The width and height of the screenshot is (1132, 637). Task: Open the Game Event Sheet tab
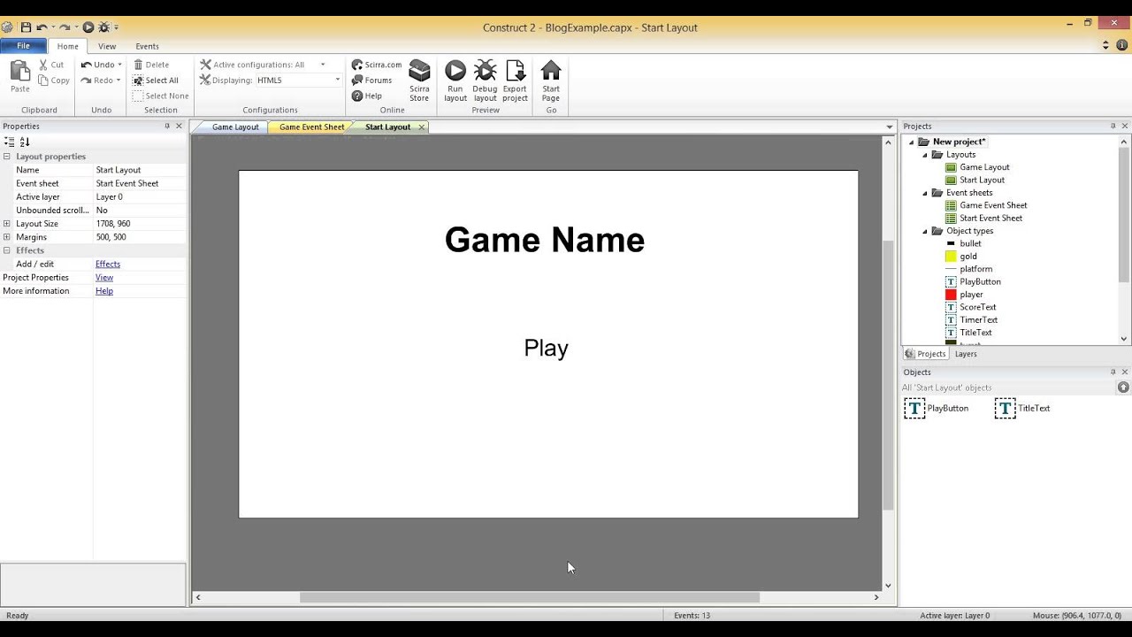(x=311, y=127)
